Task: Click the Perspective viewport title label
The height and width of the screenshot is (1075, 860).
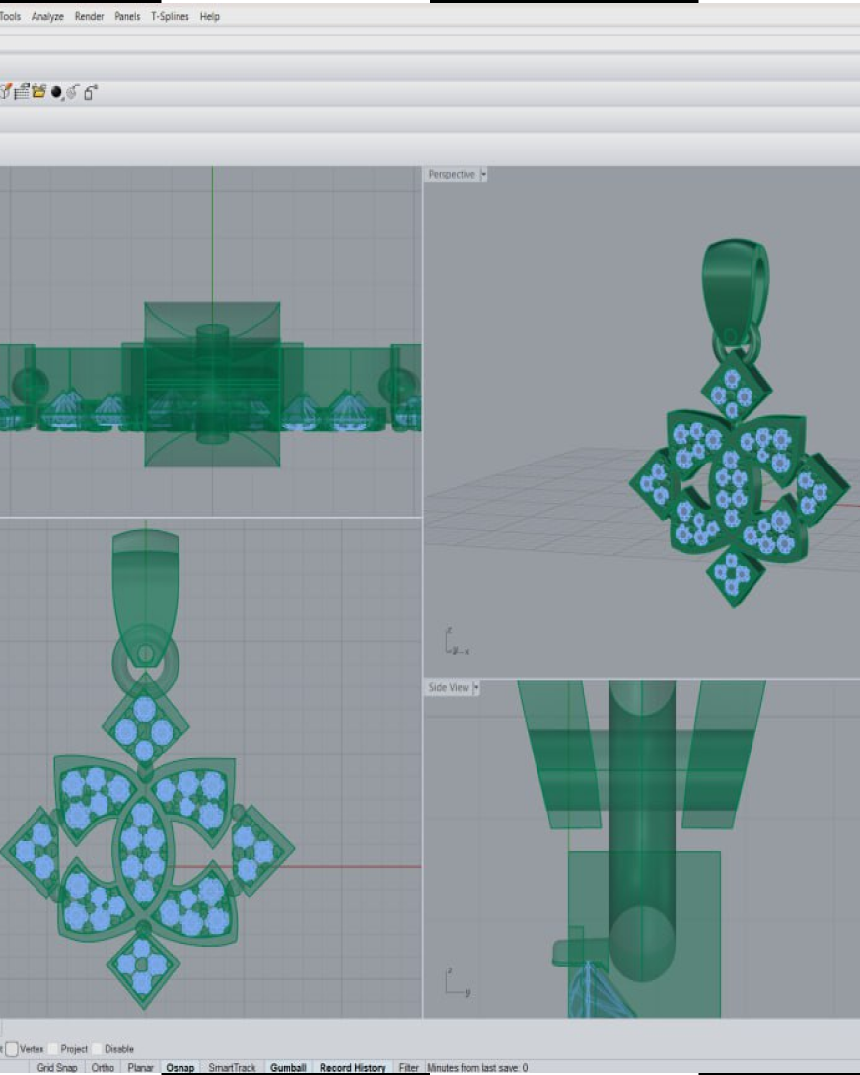Action: (452, 175)
